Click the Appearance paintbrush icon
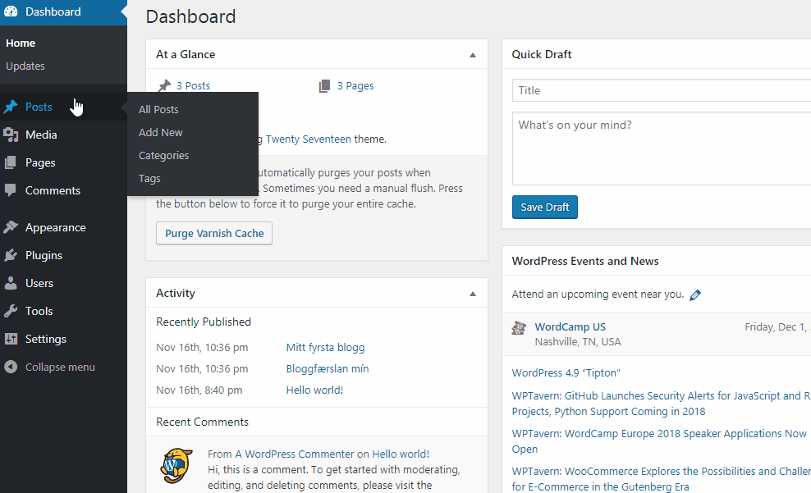Screen dimensions: 811x493 coord(11,227)
